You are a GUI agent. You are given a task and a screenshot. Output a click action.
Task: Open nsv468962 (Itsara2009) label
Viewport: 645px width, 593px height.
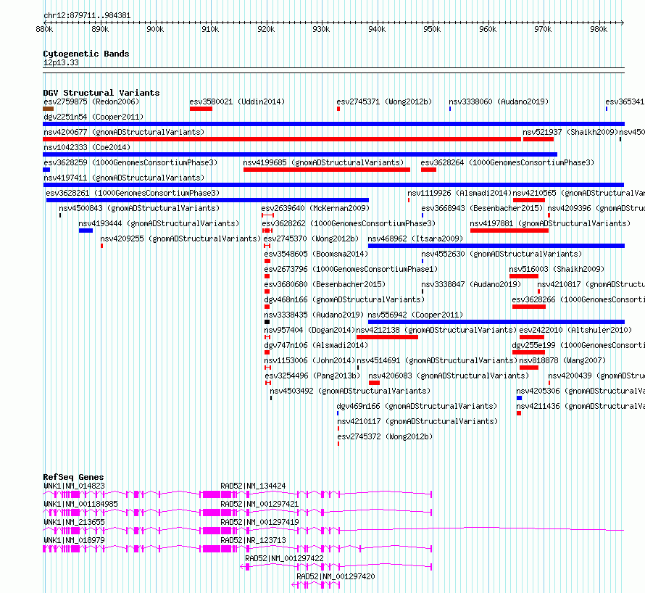[415, 239]
